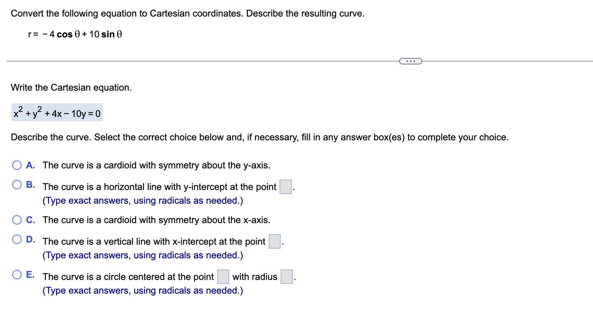Click the x-intercept answer box in choice D

click(x=275, y=241)
